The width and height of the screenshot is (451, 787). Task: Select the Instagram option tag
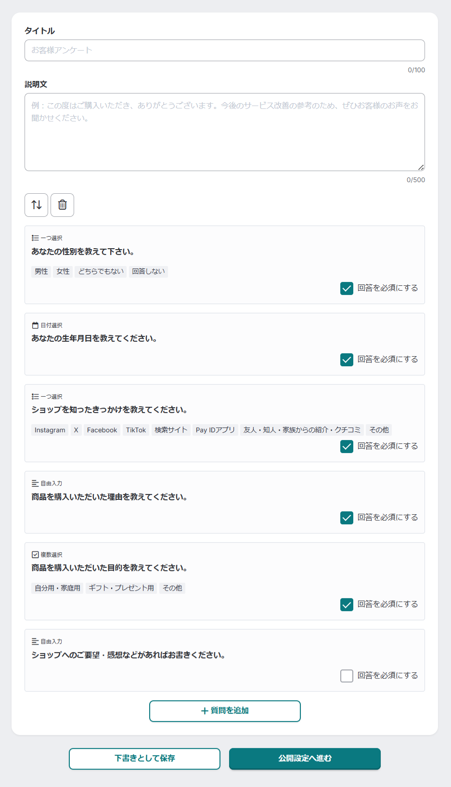point(50,430)
